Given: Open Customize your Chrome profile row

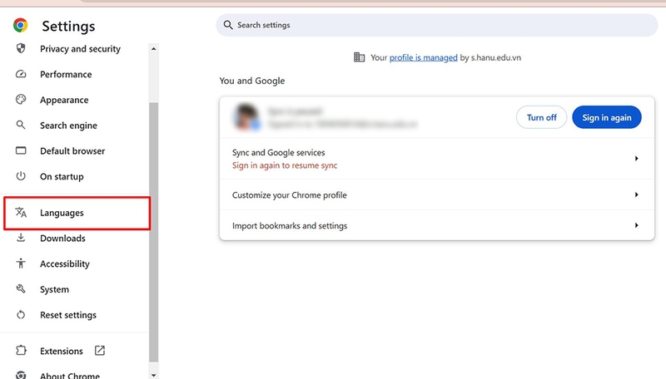Looking at the screenshot, I should coord(437,194).
